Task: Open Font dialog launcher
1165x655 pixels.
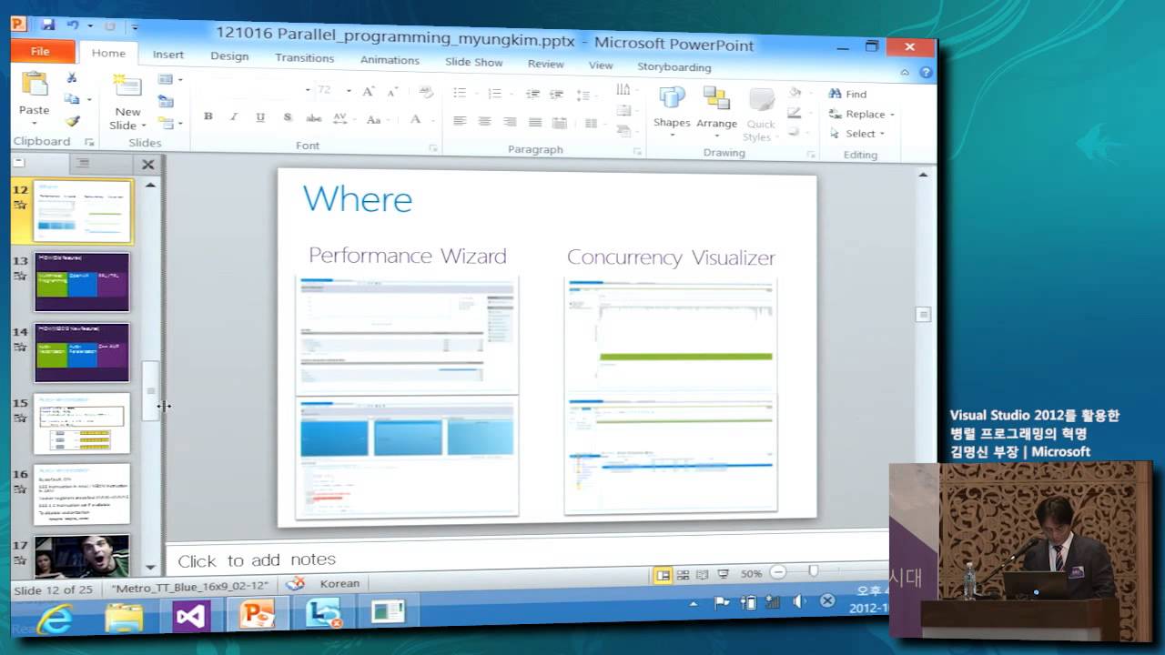Action: point(433,148)
